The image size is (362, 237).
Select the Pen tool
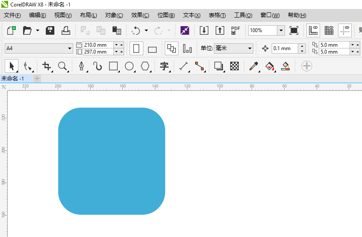(81, 66)
